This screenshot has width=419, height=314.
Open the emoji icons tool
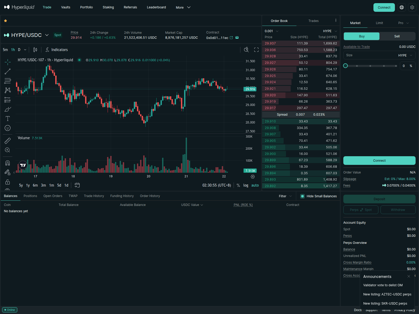point(8,128)
